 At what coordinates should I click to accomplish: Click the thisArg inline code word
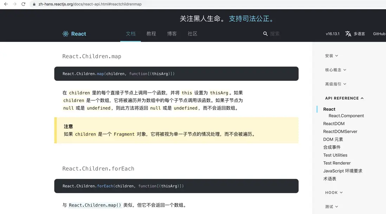(x=219, y=93)
